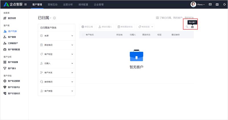Image resolution: width=228 pixels, height=120 pixels.
Task: Toggle the hamburger menu next to 企点客服
Action: [25, 4]
